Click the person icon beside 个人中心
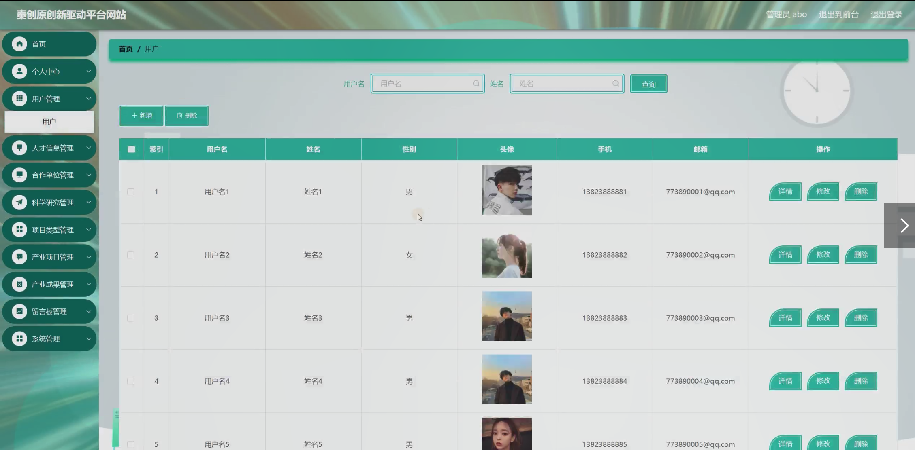The height and width of the screenshot is (450, 915). point(19,72)
